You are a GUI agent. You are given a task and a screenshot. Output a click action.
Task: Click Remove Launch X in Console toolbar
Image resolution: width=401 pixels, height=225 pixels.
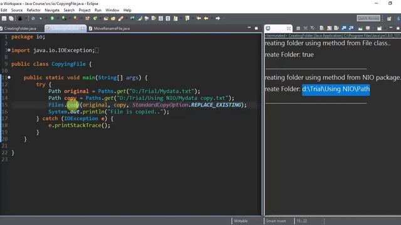click(x=306, y=28)
